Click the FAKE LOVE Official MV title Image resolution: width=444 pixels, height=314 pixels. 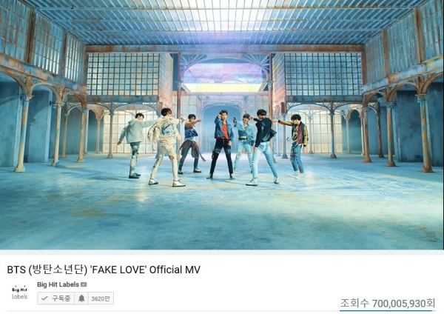tap(104, 270)
